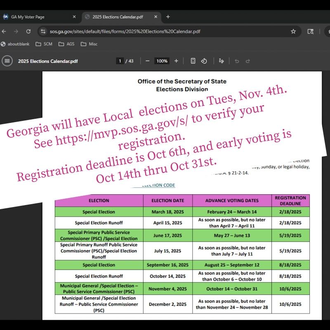Image resolution: width=330 pixels, height=330 pixels.
Task: Click the March 18, 2025 date cell
Action: click(168, 212)
